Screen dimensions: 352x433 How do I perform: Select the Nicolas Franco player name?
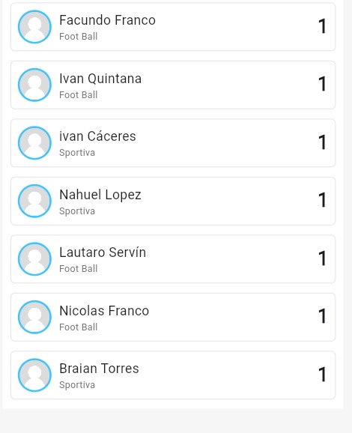coord(104,311)
